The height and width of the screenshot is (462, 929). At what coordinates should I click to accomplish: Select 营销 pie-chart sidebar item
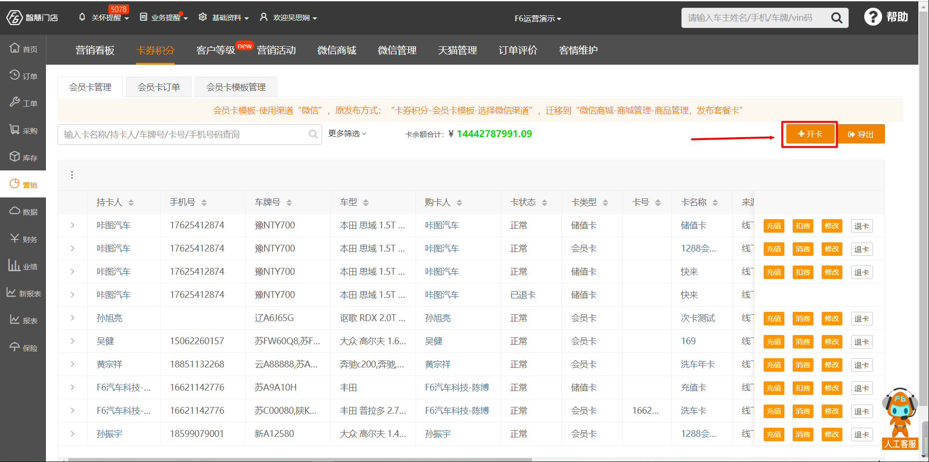coord(23,184)
